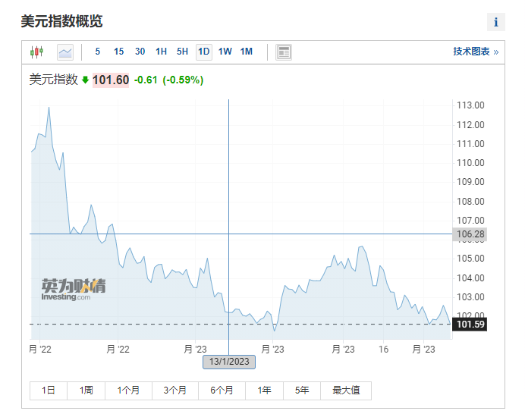
Task: Click the 101.60 price value
Action: [x=111, y=80]
